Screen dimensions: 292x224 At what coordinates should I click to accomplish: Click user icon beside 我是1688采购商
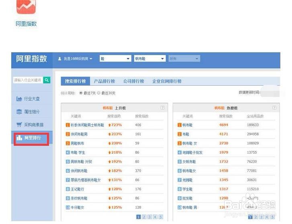pos(59,59)
